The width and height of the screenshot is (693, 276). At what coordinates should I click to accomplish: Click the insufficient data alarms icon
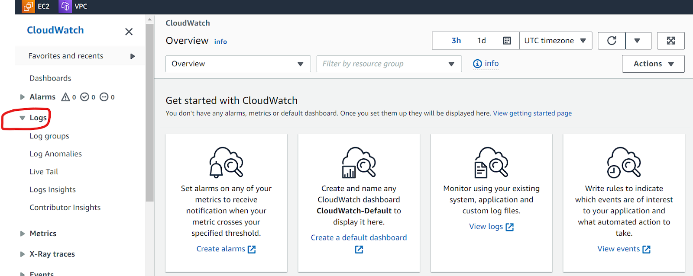point(104,97)
